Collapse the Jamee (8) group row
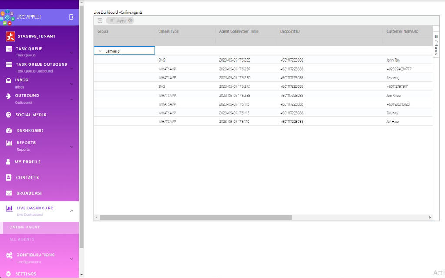 [100, 51]
